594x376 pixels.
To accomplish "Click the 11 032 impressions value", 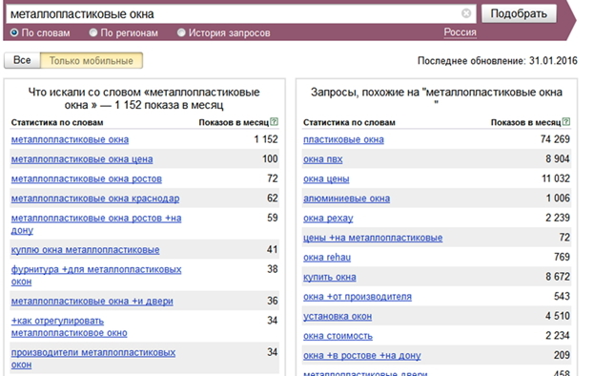I will (556, 178).
